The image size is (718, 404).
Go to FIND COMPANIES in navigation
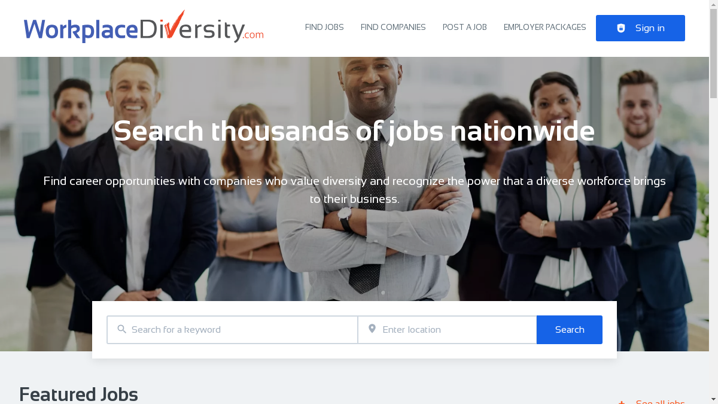click(x=393, y=28)
